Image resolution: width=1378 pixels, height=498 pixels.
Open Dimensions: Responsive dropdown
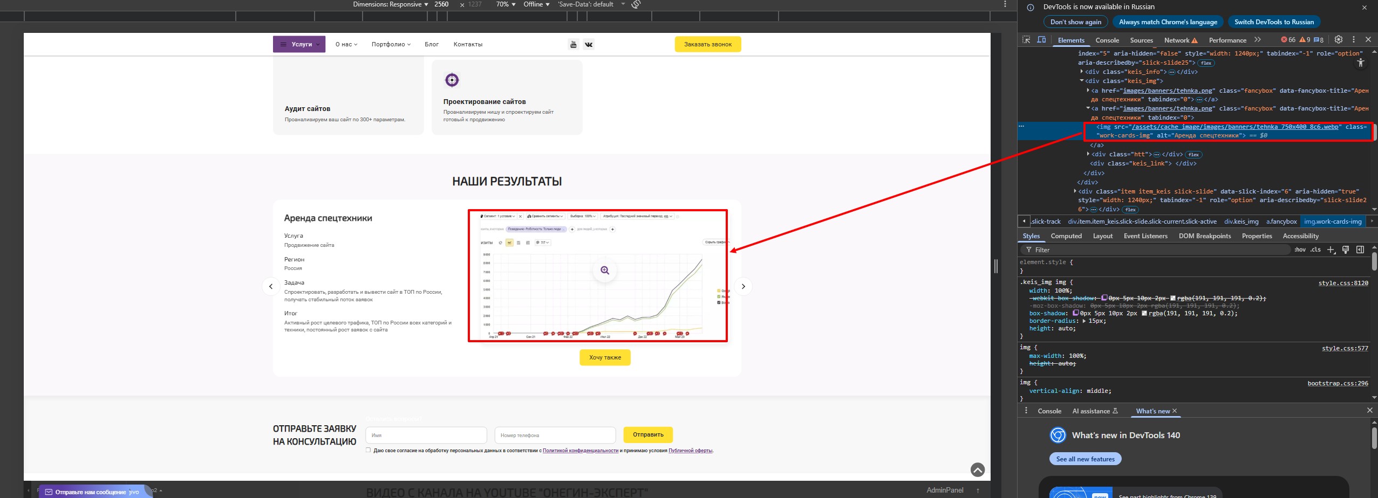pos(391,4)
